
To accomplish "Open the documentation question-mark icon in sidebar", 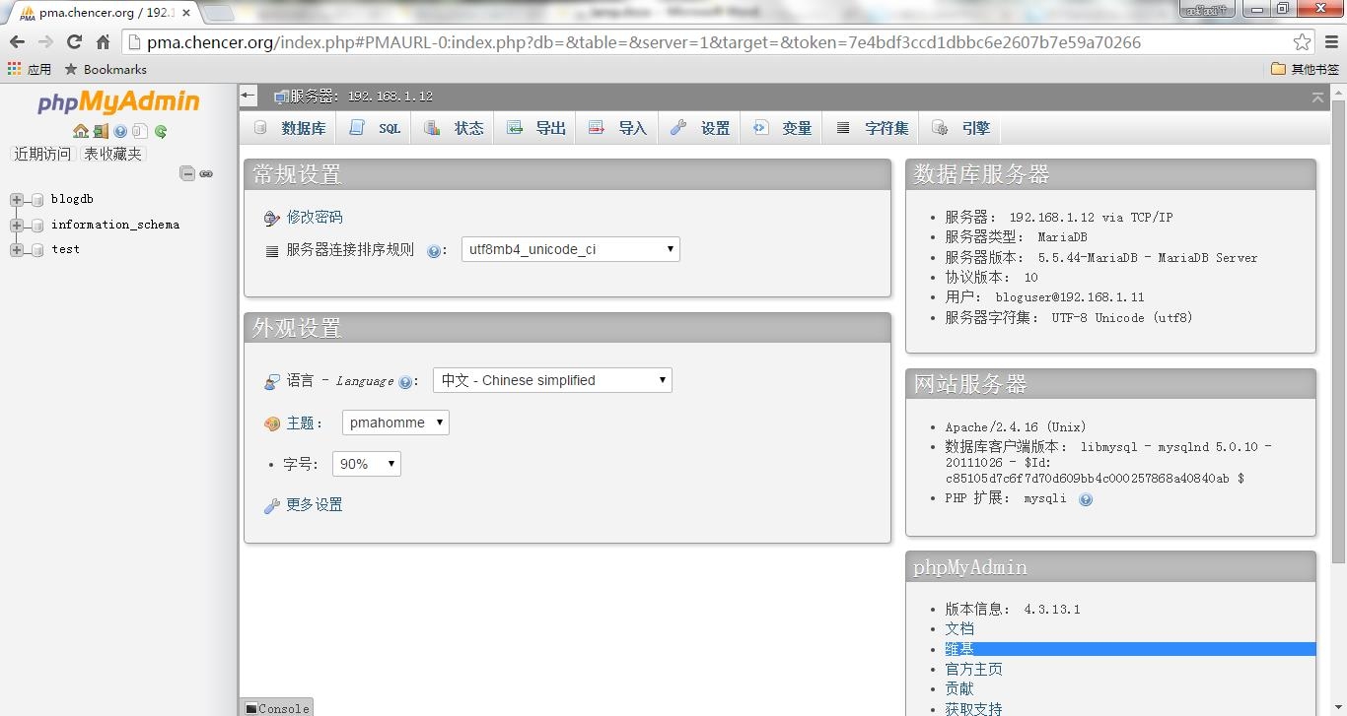I will 120,131.
